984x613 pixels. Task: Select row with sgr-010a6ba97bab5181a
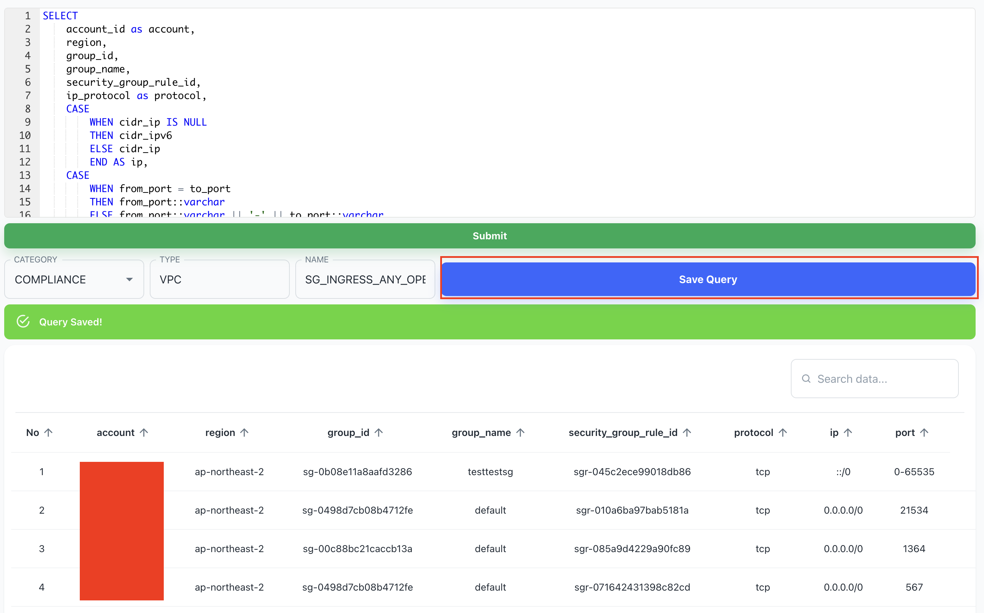pos(632,510)
